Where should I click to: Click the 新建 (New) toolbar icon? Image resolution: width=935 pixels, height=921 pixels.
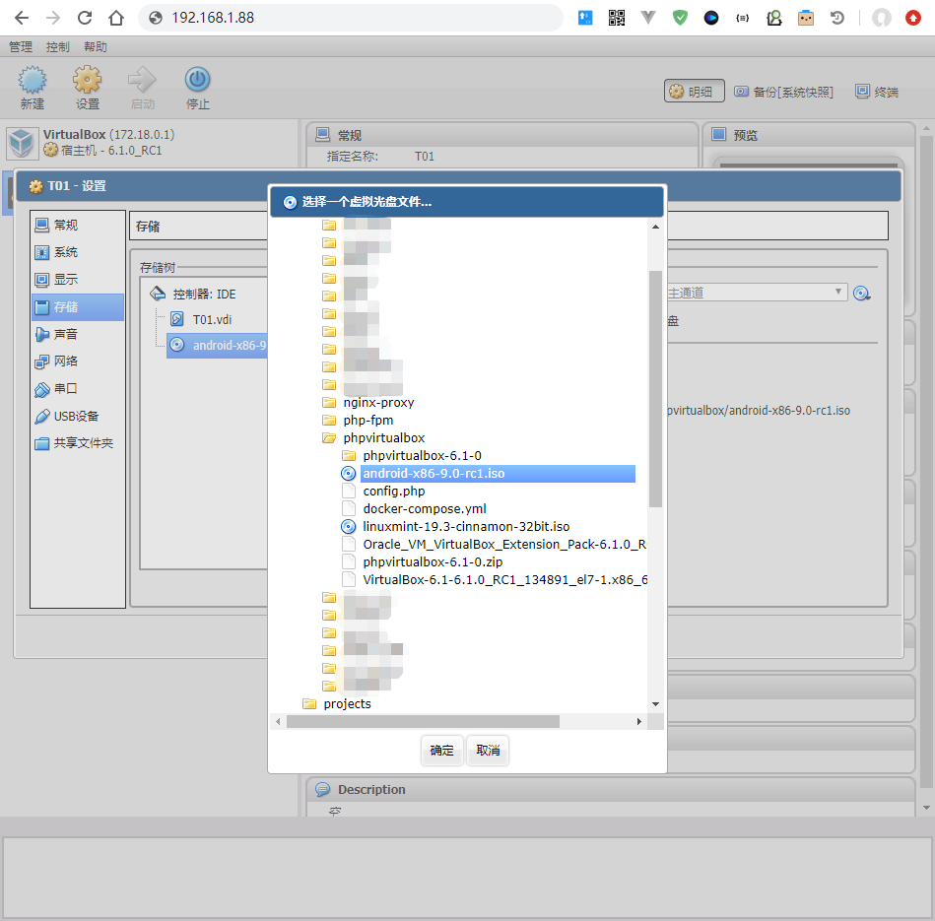32,82
